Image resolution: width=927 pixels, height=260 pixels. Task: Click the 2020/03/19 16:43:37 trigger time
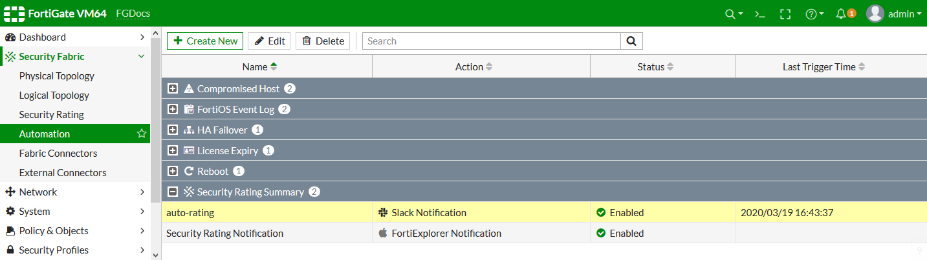[787, 212]
